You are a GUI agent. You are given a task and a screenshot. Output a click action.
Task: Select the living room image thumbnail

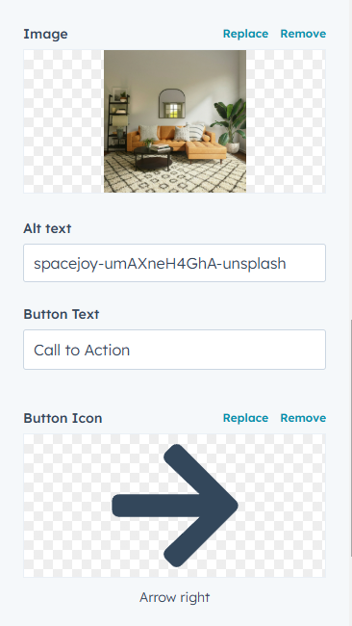(x=175, y=121)
